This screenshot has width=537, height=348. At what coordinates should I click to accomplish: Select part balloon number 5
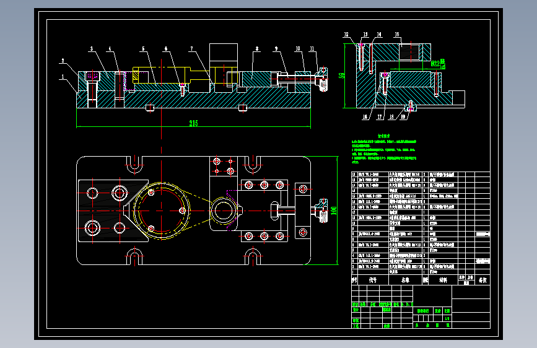tap(144, 49)
